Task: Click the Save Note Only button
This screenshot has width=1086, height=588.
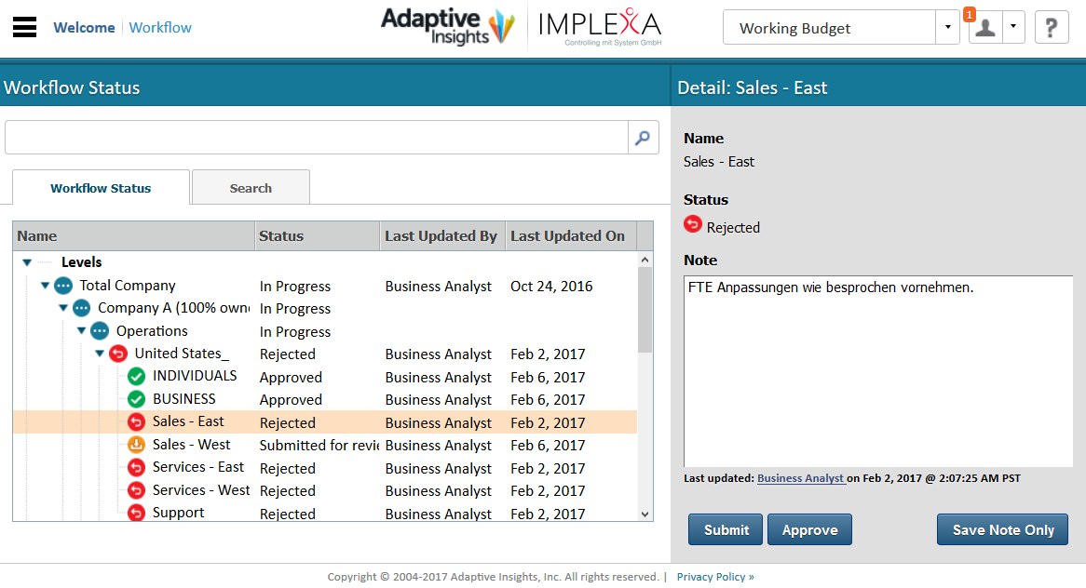Action: pyautogui.click(x=1002, y=529)
